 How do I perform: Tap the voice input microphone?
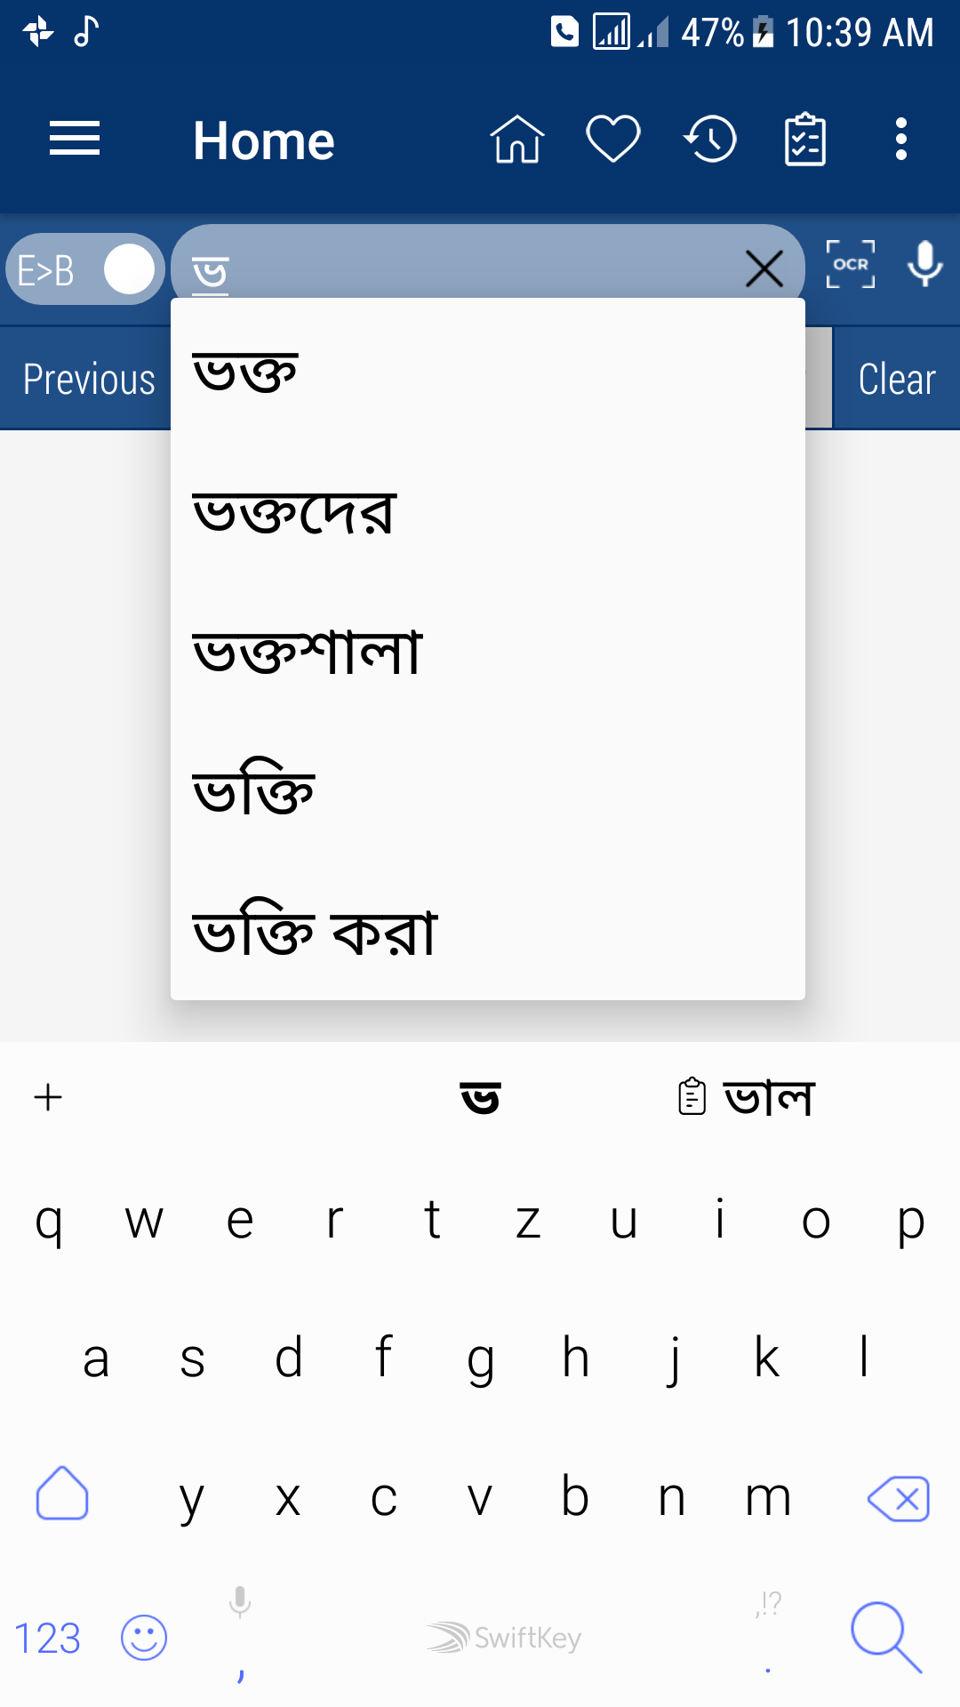(925, 265)
